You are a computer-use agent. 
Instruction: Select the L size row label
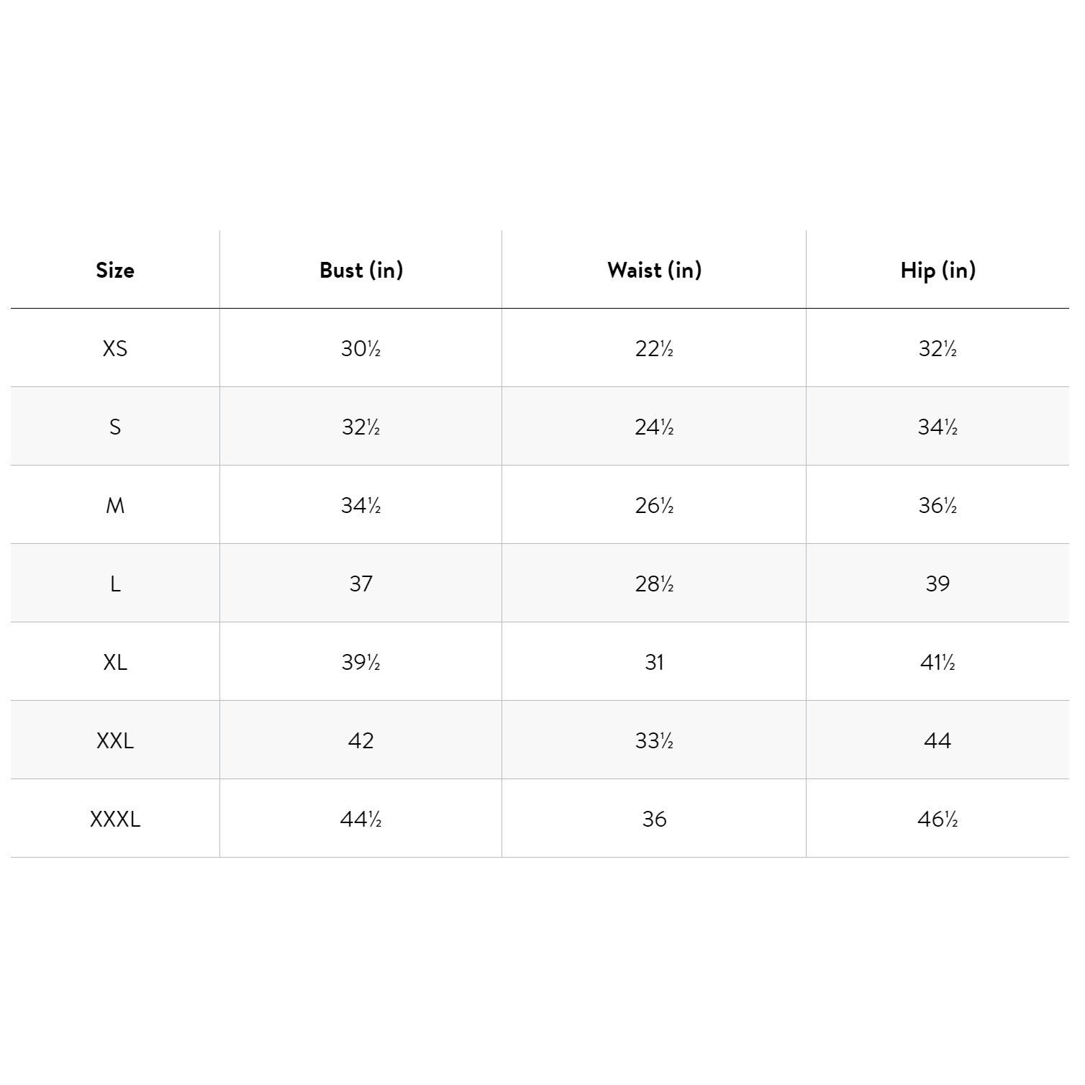click(x=115, y=584)
